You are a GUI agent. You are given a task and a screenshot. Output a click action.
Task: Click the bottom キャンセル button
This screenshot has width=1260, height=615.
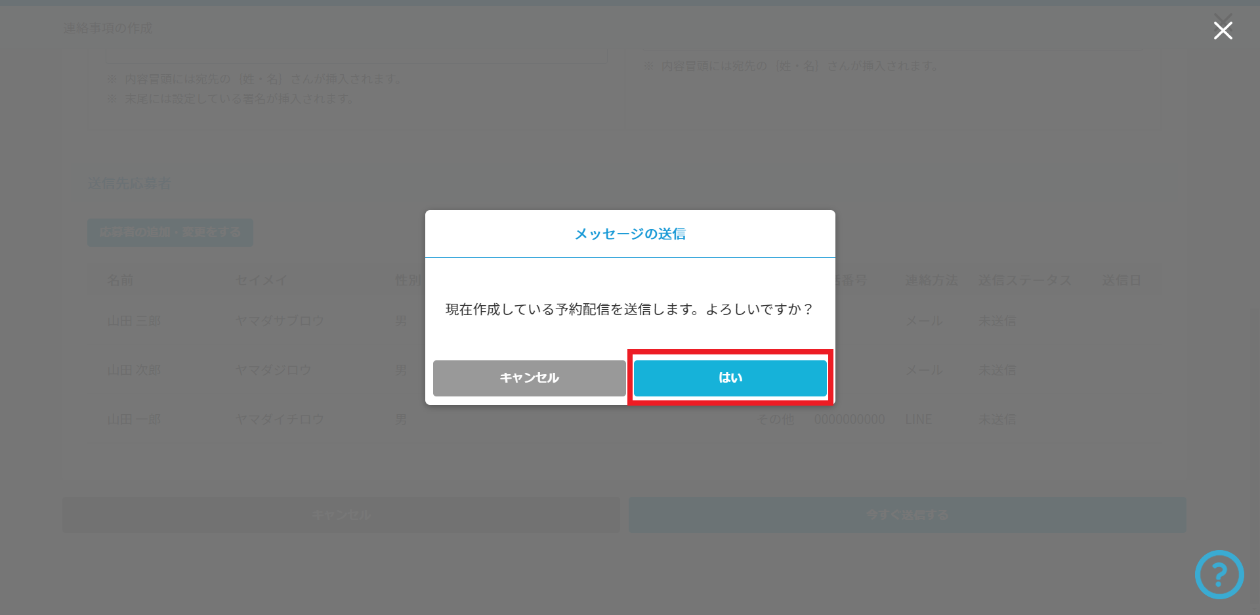point(341,515)
